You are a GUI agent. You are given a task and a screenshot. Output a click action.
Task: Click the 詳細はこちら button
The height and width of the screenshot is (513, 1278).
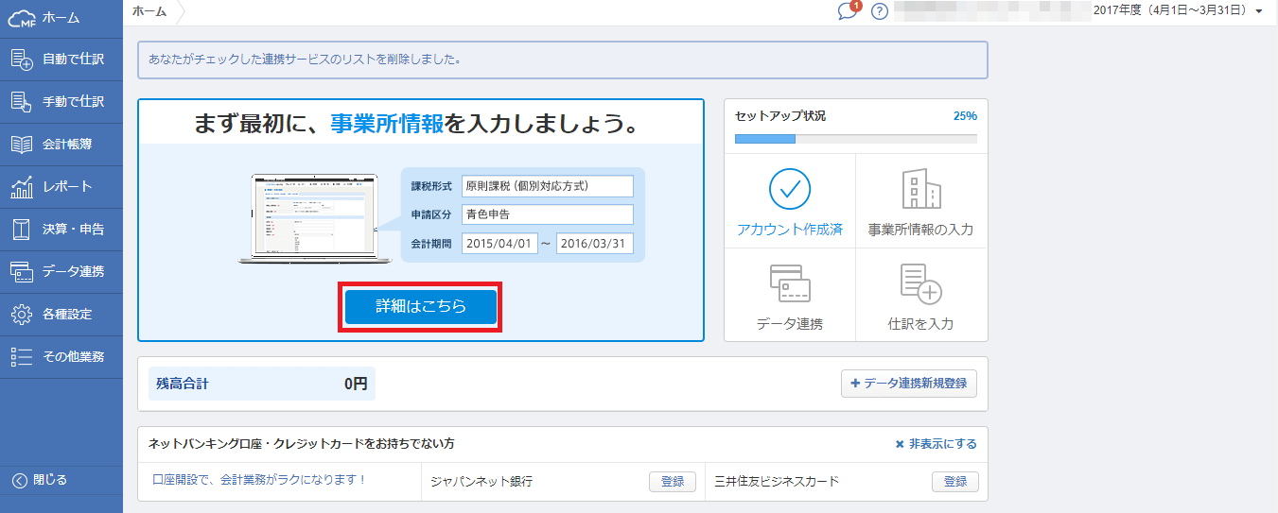coord(420,307)
